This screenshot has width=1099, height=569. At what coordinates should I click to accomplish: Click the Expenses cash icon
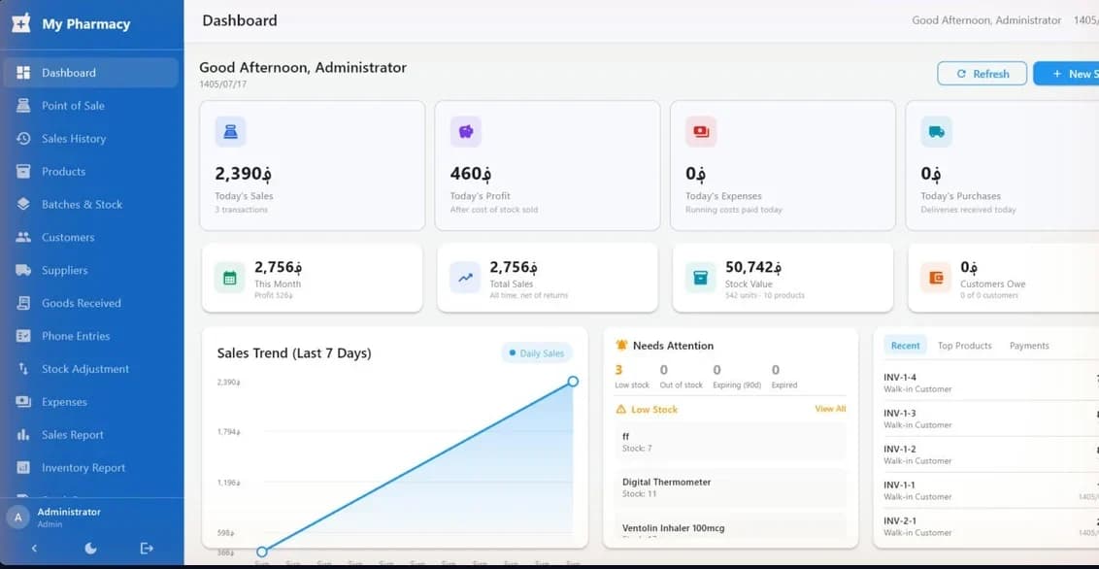[x=23, y=402]
